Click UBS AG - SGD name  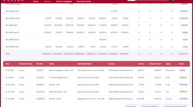coord(54,85)
